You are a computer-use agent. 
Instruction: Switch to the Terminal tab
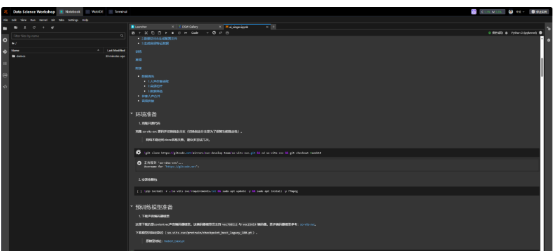tap(118, 12)
